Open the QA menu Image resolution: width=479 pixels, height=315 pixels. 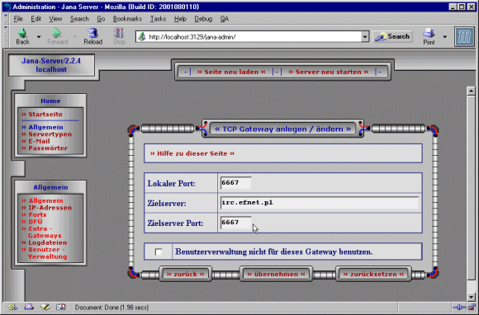pos(225,19)
